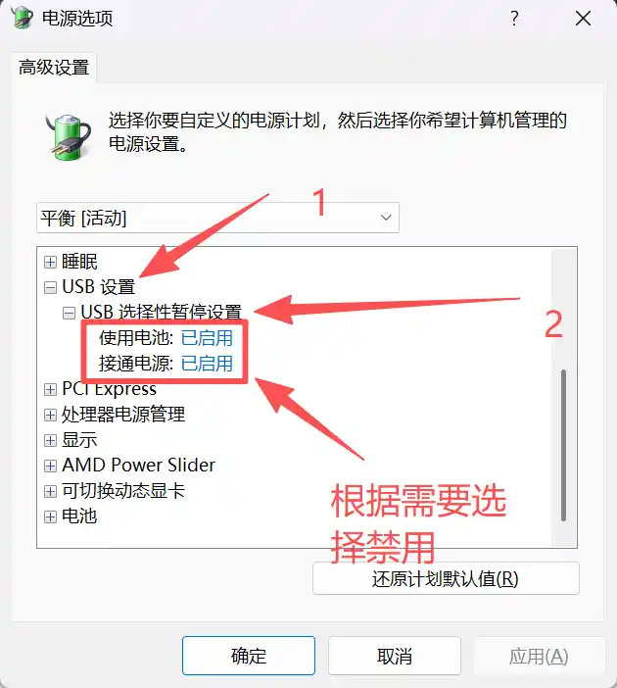Screen dimensions: 617x688
Task: Collapse USB 选择性暂停设置 node
Action: (x=69, y=313)
